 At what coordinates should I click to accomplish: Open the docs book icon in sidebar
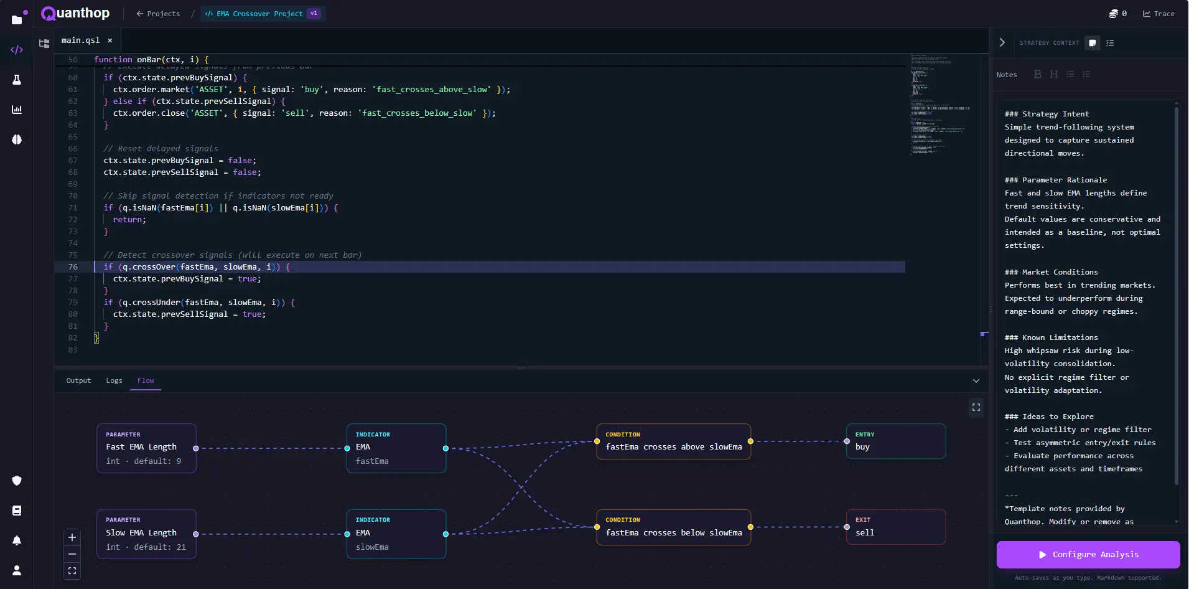17,511
